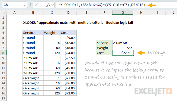Click the '$60.00' cost cell
The image size is (177, 101).
(x=69, y=73)
